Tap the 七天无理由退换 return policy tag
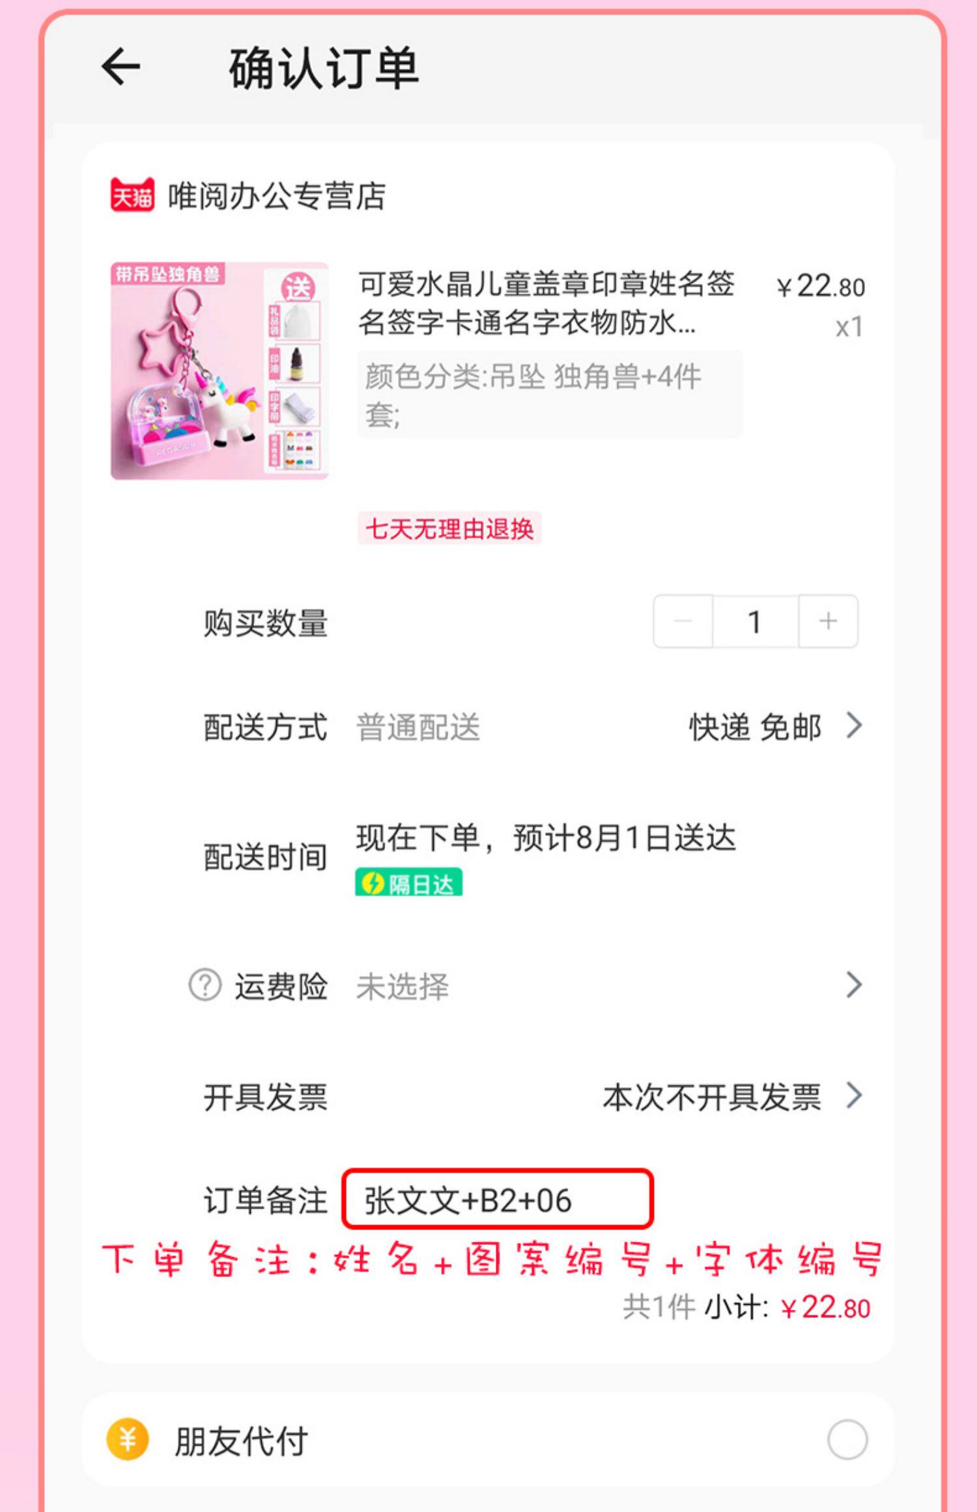977x1512 pixels. pos(449,528)
